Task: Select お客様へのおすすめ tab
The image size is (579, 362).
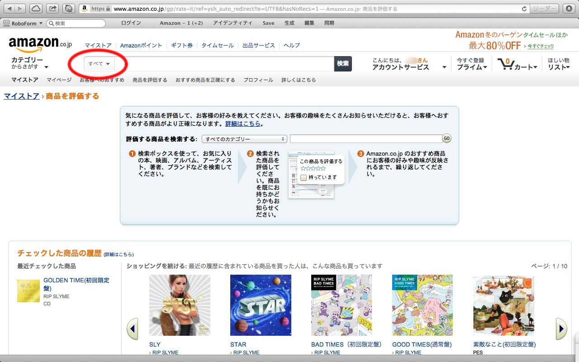Action: click(x=102, y=80)
